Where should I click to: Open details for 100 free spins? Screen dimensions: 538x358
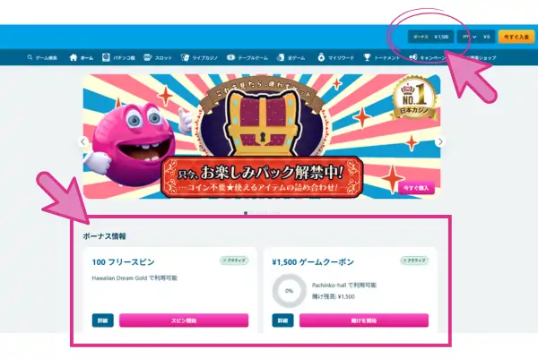point(102,320)
